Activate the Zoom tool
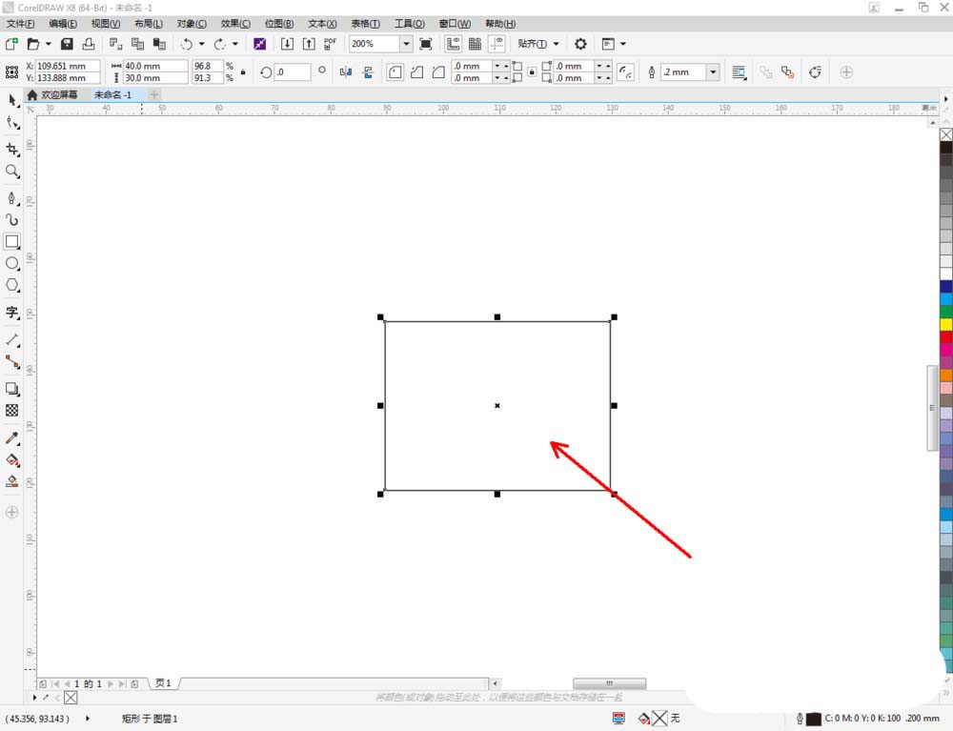The image size is (953, 731). click(x=12, y=172)
